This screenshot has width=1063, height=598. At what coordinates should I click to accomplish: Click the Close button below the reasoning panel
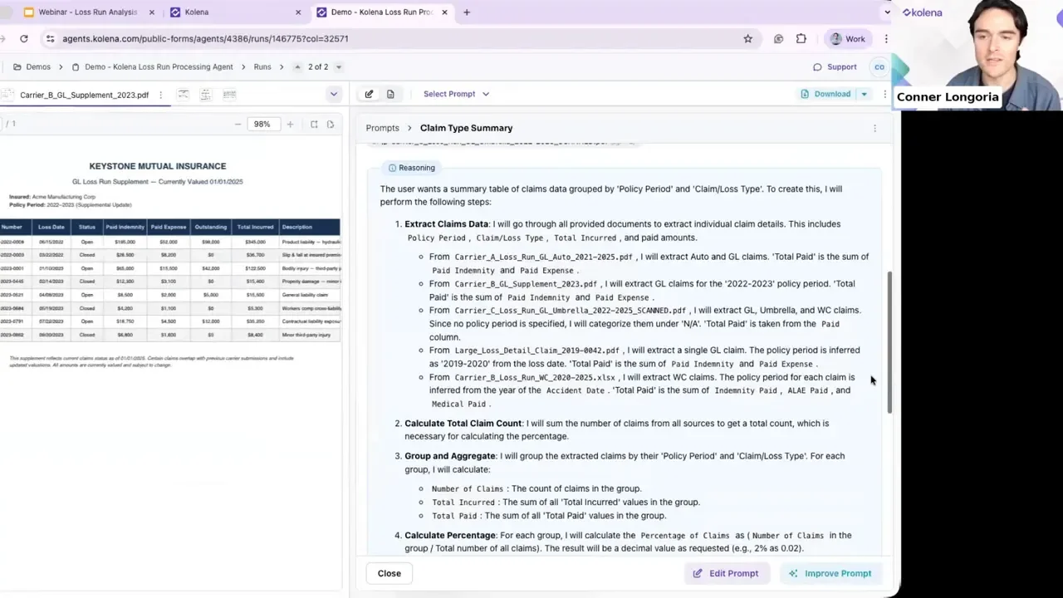point(389,573)
